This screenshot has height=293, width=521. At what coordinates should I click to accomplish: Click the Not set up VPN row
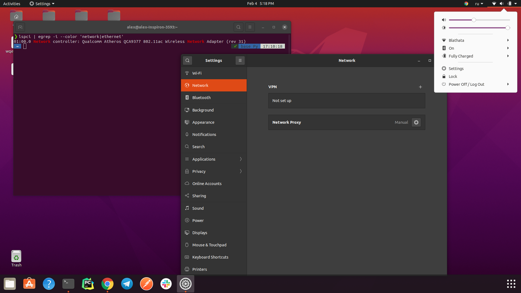tap(347, 101)
